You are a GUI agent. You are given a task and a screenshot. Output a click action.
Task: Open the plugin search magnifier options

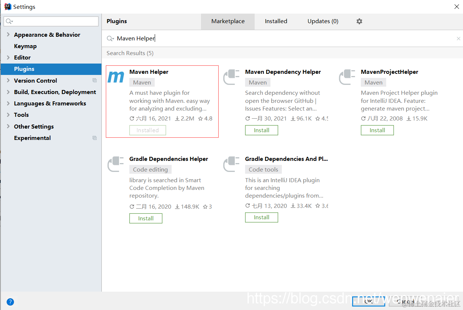click(110, 39)
